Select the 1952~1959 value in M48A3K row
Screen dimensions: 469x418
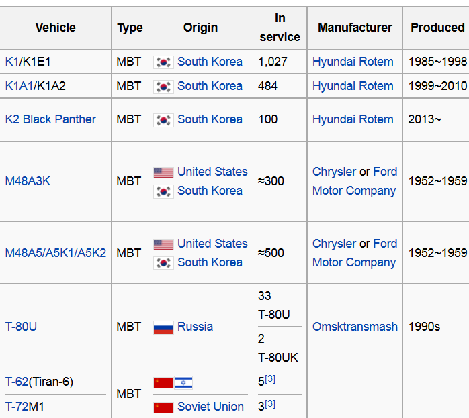click(x=437, y=181)
